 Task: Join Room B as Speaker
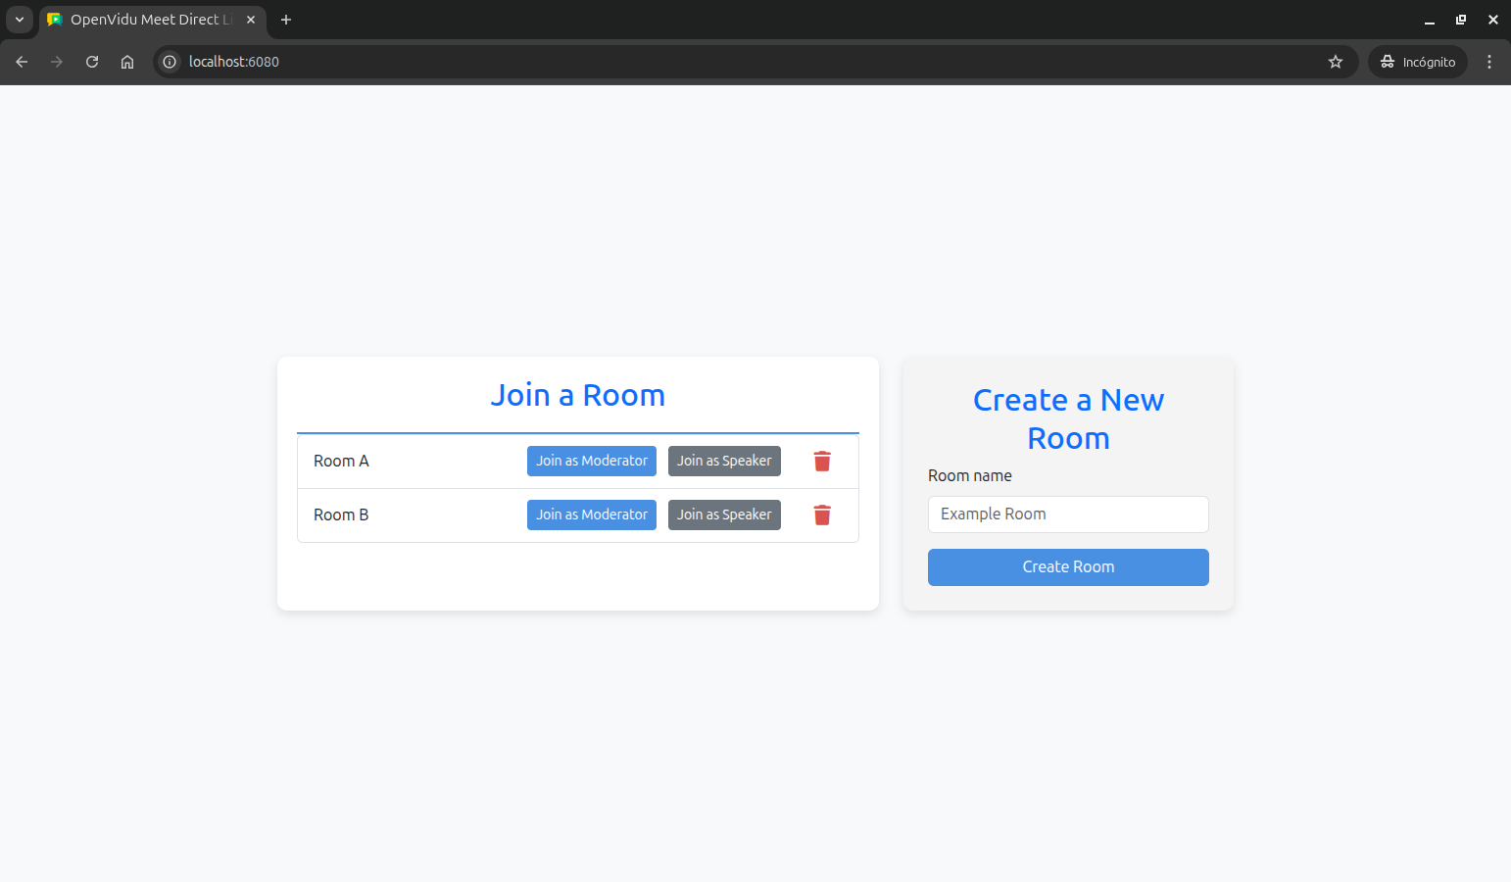click(x=724, y=515)
